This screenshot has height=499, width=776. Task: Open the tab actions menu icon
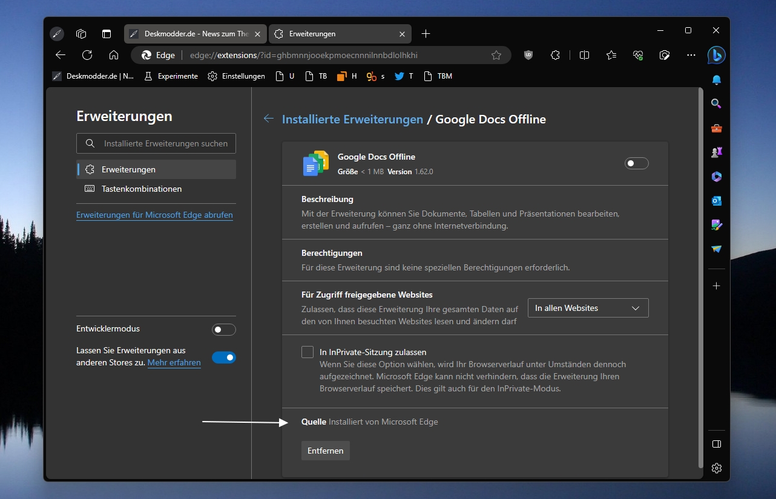pos(107,34)
